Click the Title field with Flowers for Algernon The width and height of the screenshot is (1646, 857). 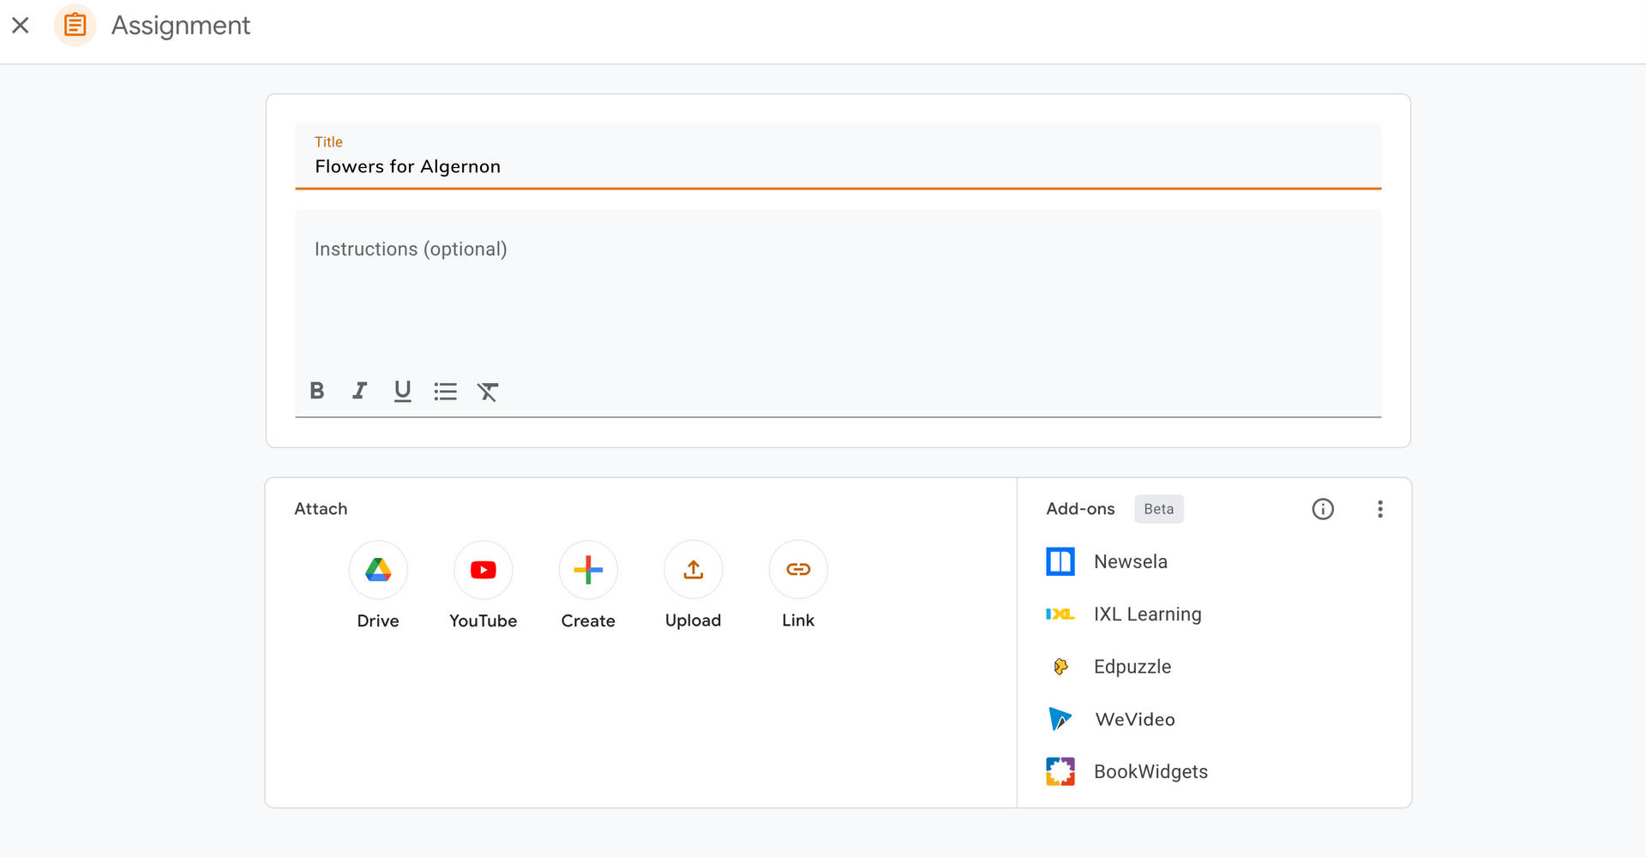[838, 156]
